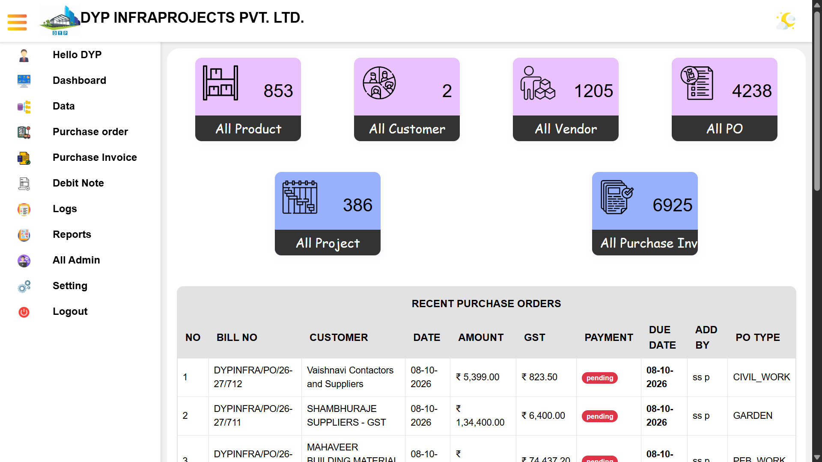The height and width of the screenshot is (462, 822).
Task: Click the PO TYPE column header
Action: click(758, 338)
